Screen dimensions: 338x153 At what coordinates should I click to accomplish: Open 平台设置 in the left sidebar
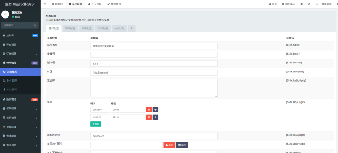[x=20, y=45]
